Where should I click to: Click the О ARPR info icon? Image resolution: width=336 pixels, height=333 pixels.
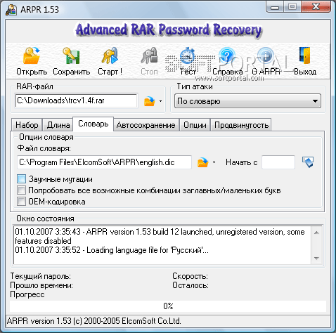pyautogui.click(x=266, y=55)
